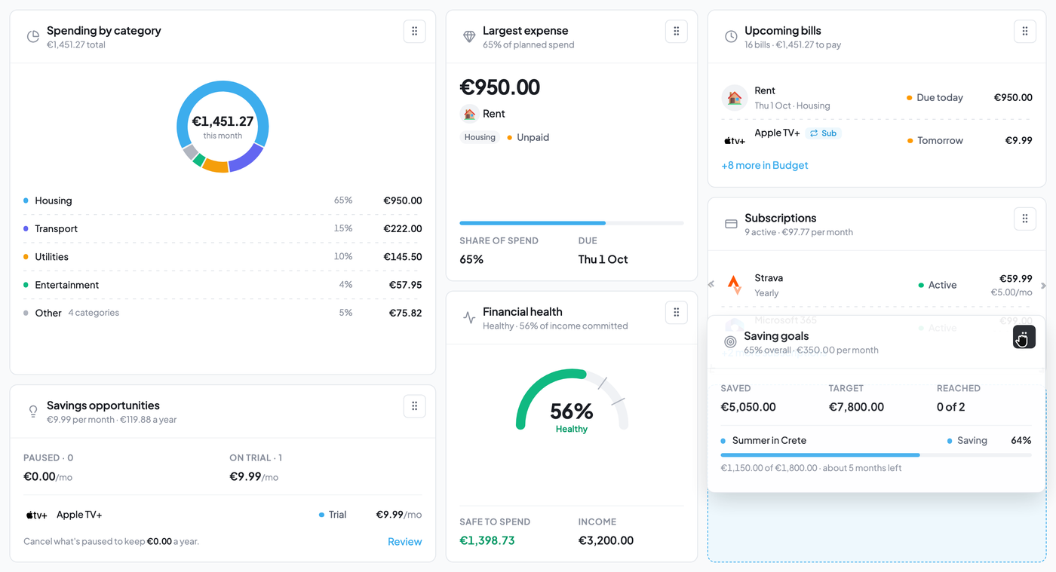Click the Apple TV+ logo in Savings opportunities
1056x572 pixels.
[x=36, y=515]
